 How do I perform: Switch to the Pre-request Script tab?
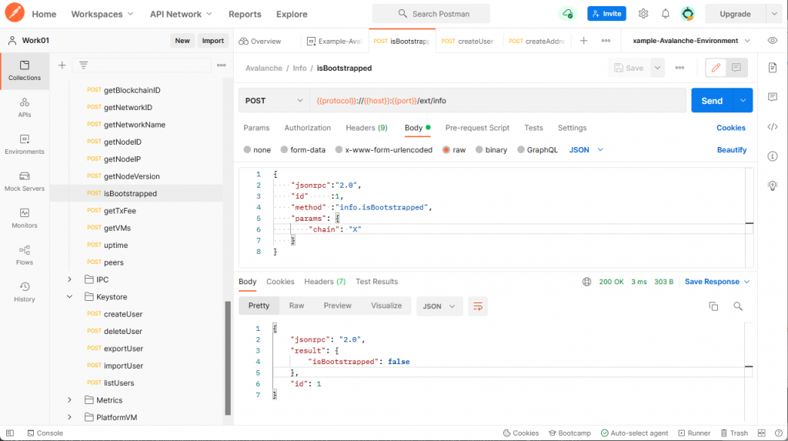477,128
